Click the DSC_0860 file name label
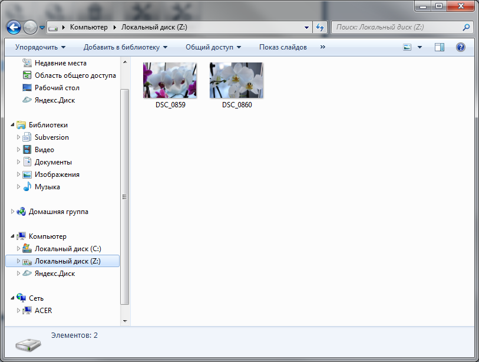This screenshot has height=362, width=479. (237, 105)
